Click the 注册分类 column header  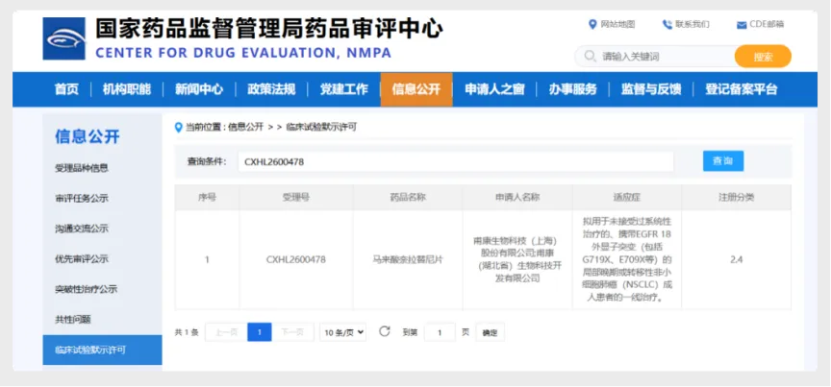click(736, 198)
